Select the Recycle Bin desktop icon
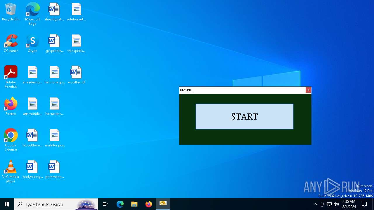This screenshot has width=374, height=210. (11, 12)
